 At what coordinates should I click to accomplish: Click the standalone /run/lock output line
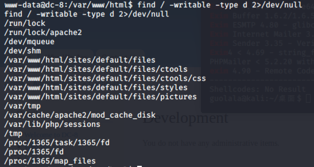[x=25, y=23]
